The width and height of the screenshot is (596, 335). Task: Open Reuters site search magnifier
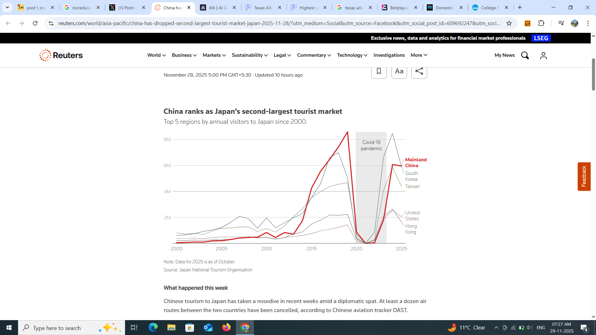tap(525, 56)
